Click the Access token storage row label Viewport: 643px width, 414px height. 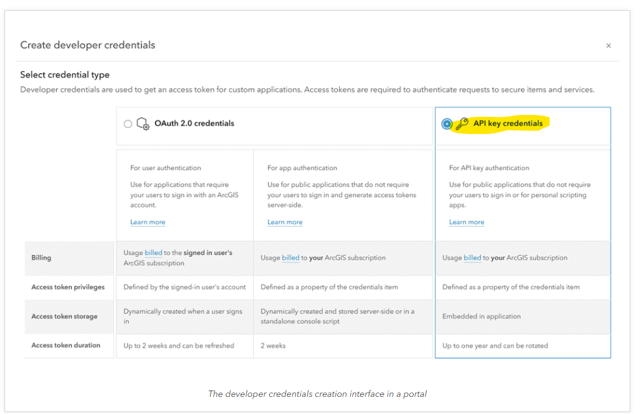tap(64, 316)
